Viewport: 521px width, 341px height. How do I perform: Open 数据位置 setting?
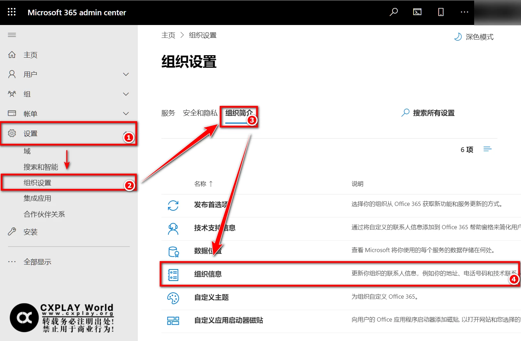coord(208,251)
